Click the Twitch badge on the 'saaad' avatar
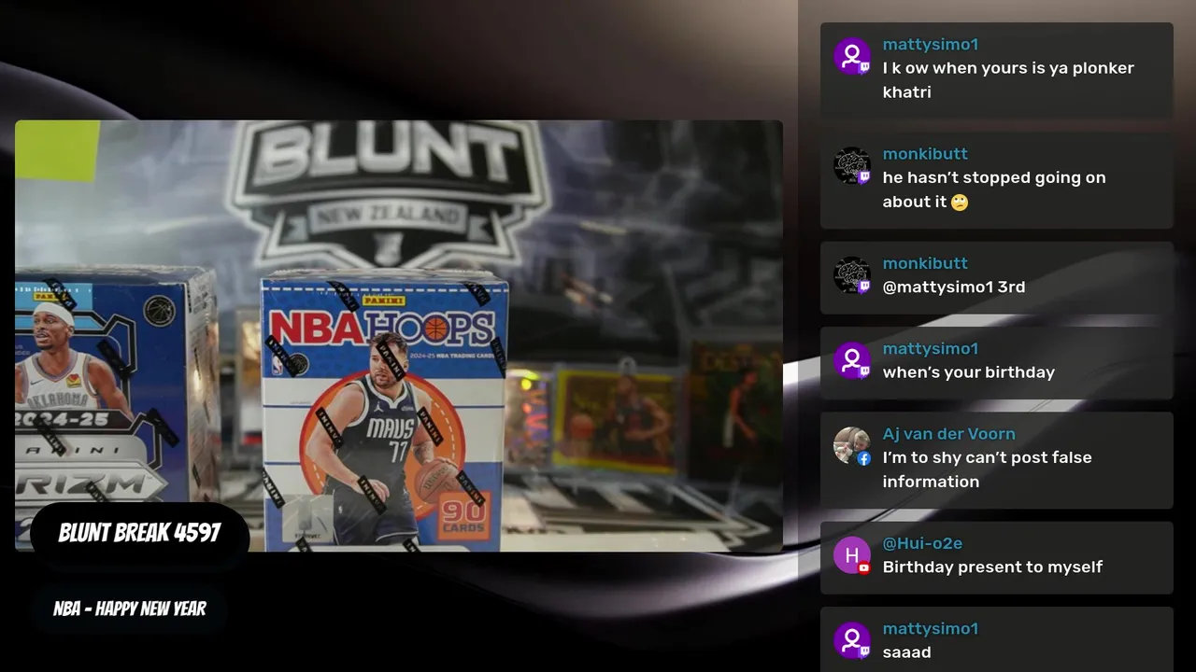The width and height of the screenshot is (1196, 672). click(x=864, y=652)
